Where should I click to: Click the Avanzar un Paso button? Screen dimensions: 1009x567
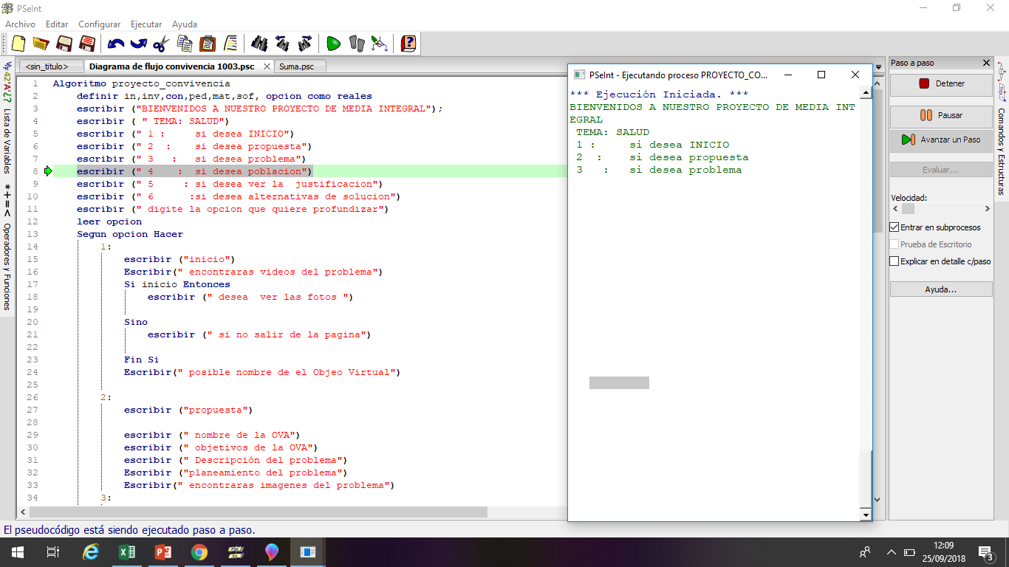click(941, 140)
